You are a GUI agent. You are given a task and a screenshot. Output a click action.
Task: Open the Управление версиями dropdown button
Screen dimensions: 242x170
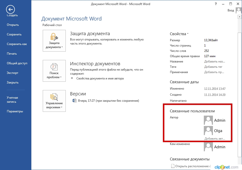54,101
